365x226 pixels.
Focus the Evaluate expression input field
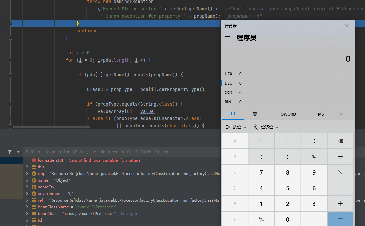[x=122, y=152]
